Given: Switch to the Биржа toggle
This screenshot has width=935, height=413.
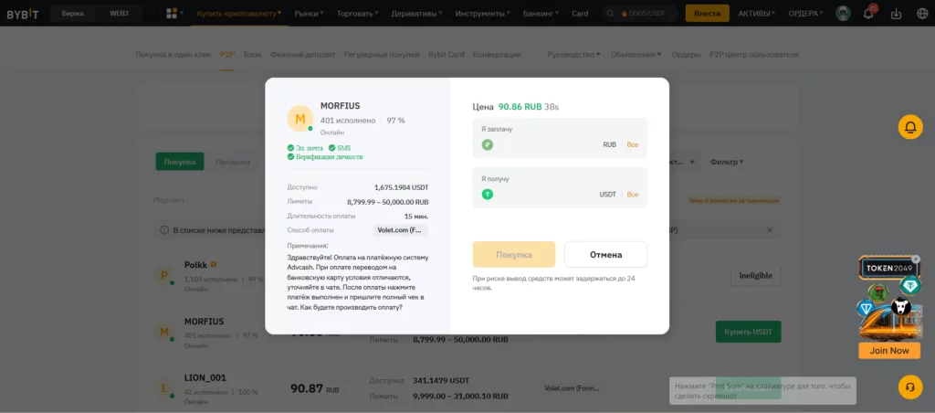Looking at the screenshot, I should click(x=73, y=13).
